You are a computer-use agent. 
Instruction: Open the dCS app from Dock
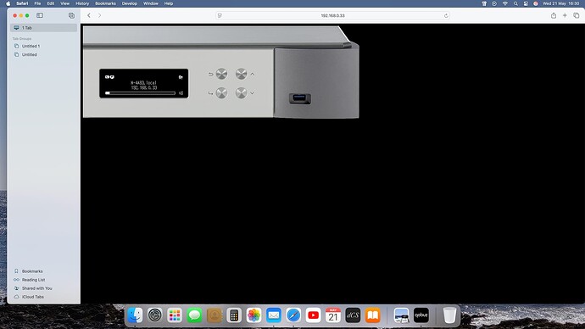[x=353, y=315]
